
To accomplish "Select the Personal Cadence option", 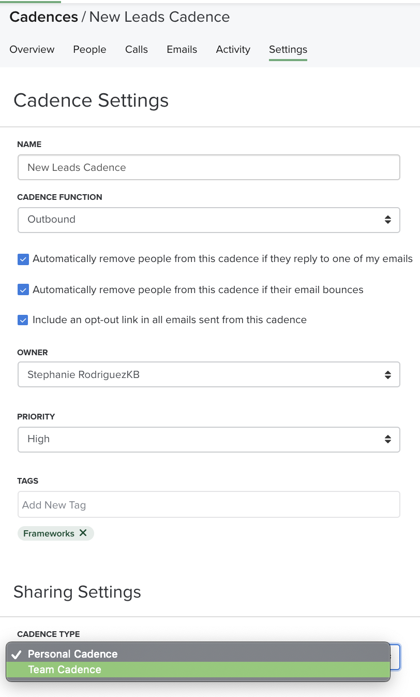I will [x=72, y=654].
